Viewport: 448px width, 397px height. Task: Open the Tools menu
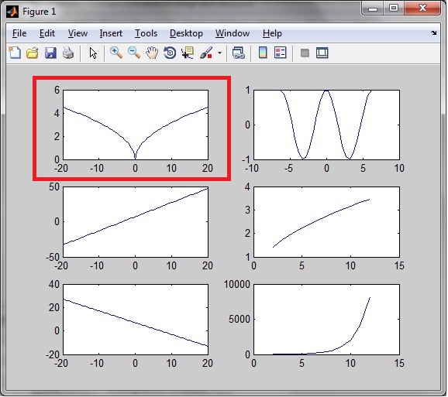click(146, 33)
